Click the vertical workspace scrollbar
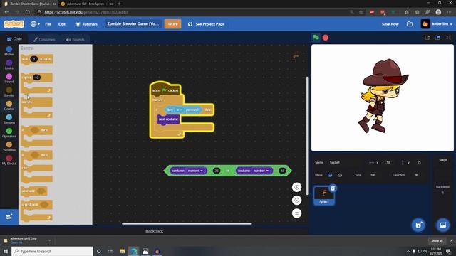 (306, 136)
